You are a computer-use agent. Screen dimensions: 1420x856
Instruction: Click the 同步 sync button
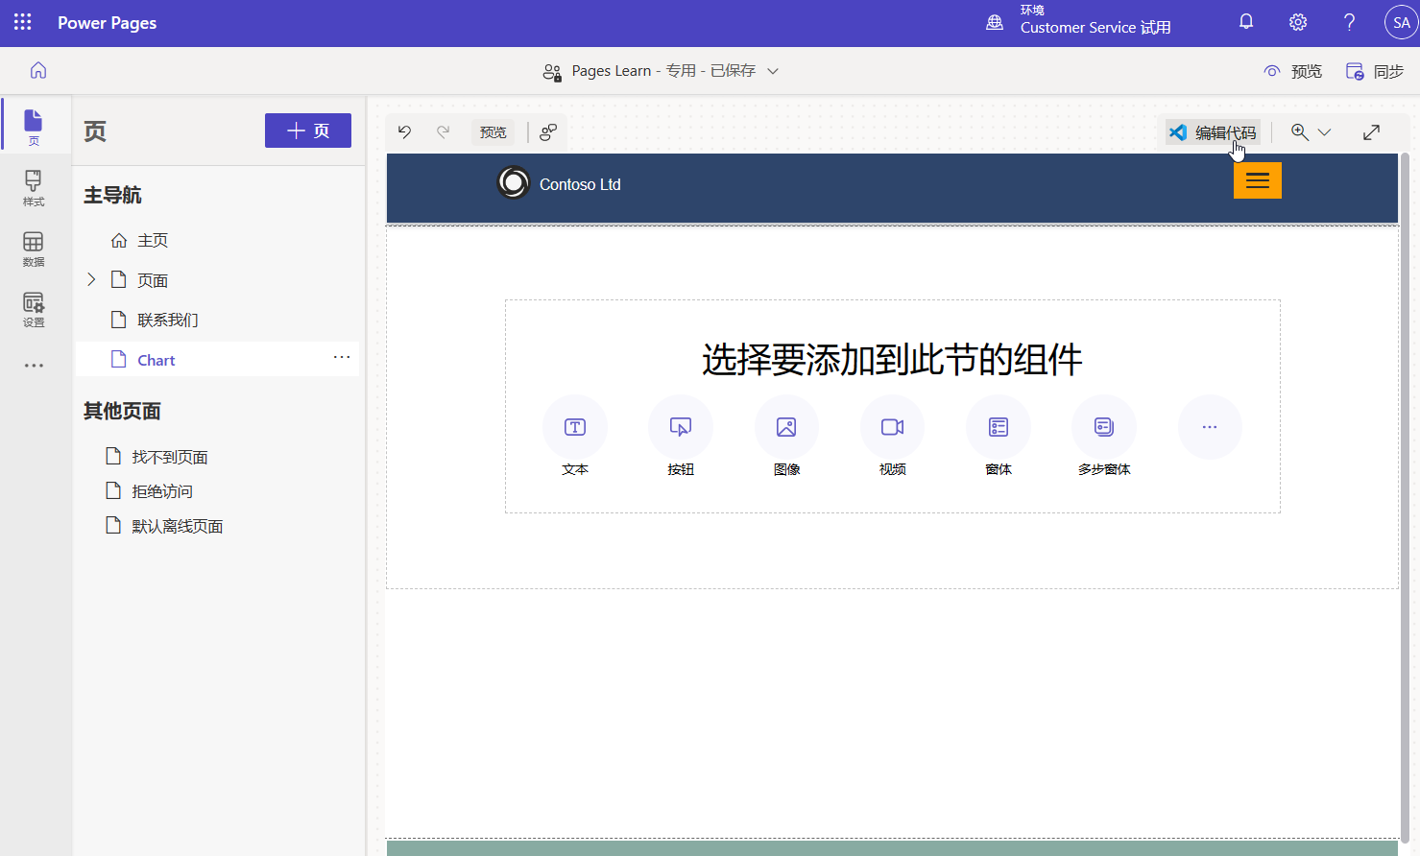(x=1375, y=71)
